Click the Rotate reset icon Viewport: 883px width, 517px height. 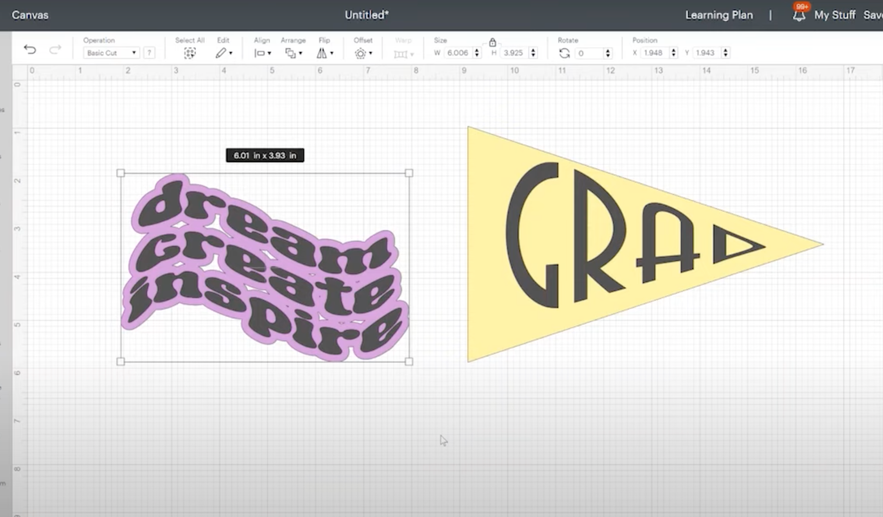[563, 52]
